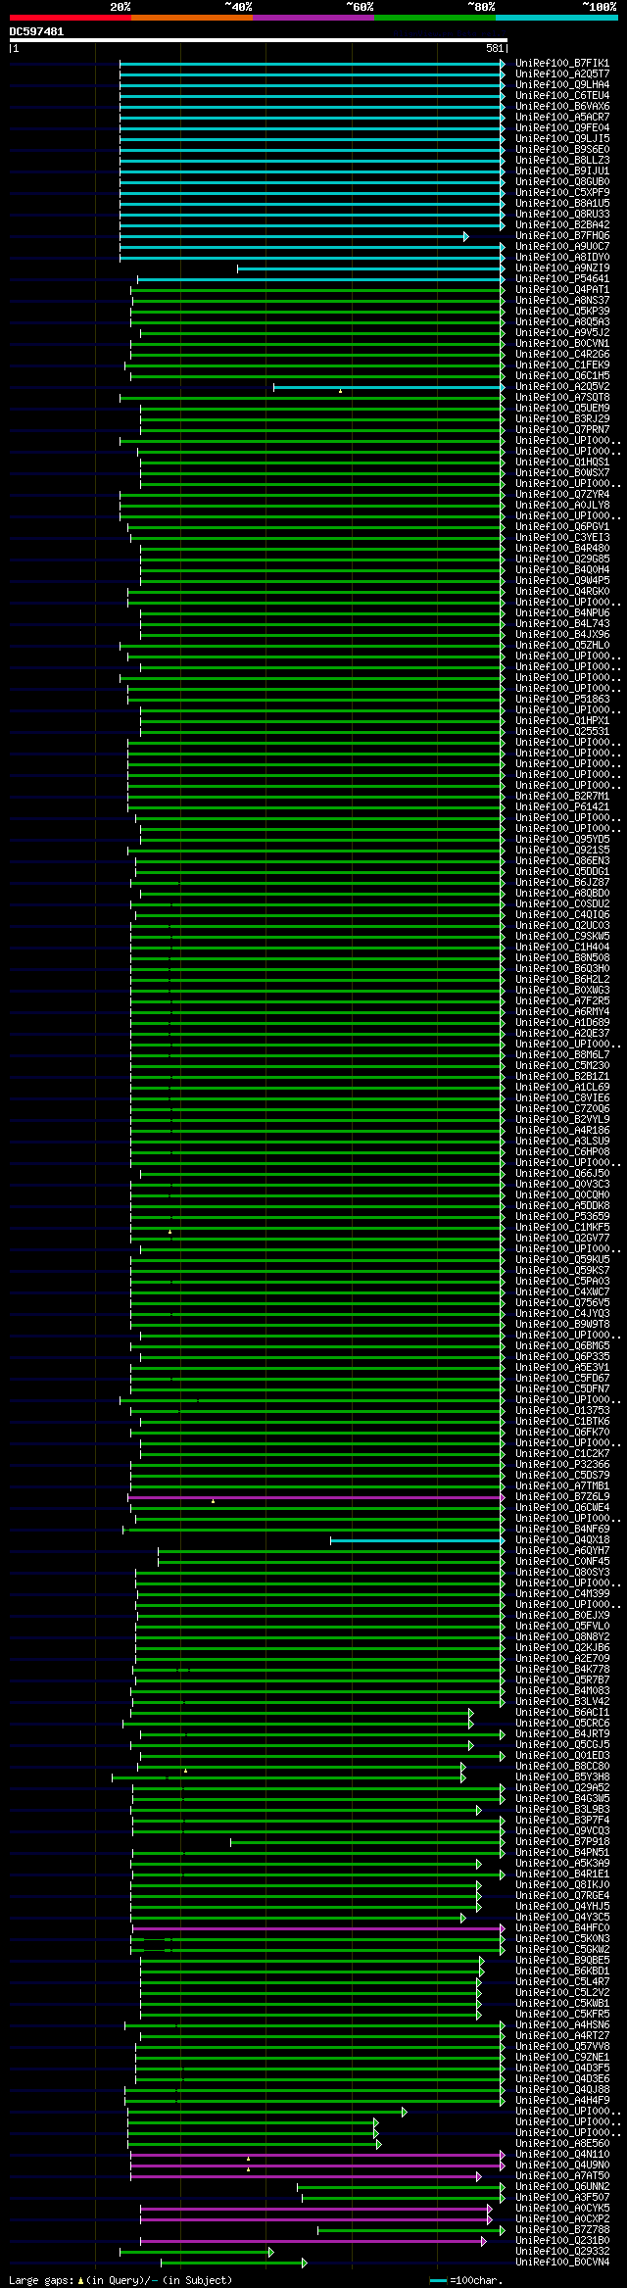The image size is (627, 2288).
Task: Select label UniRef100_A9NZI9
Action: (562, 268)
